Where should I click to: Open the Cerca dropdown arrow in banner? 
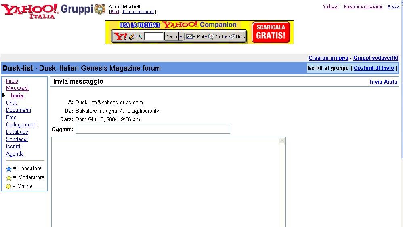[181, 36]
